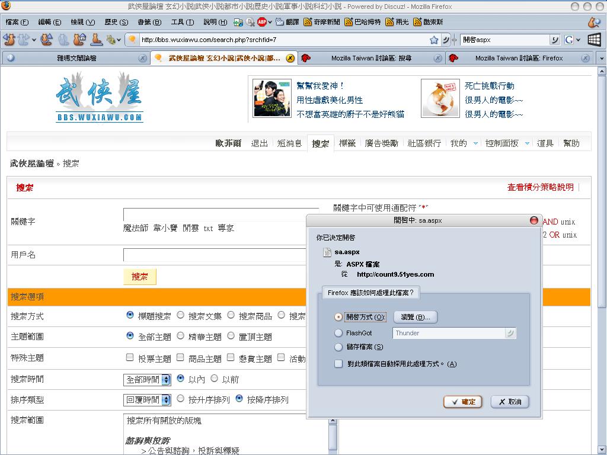Select the FlashGot radio option
The width and height of the screenshot is (607, 455).
pos(338,333)
